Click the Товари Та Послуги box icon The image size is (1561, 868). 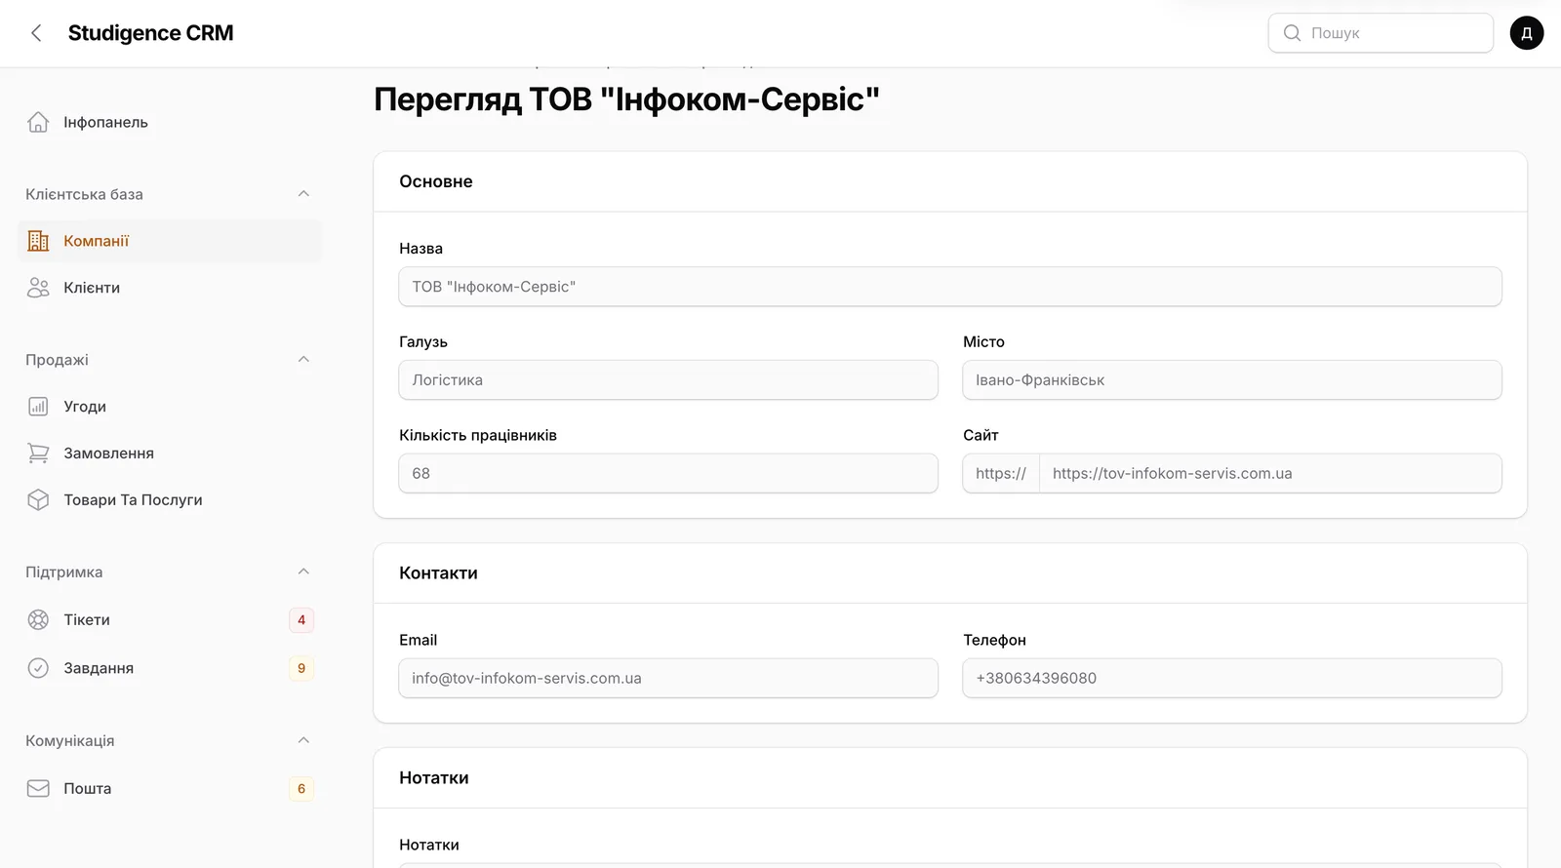(38, 500)
